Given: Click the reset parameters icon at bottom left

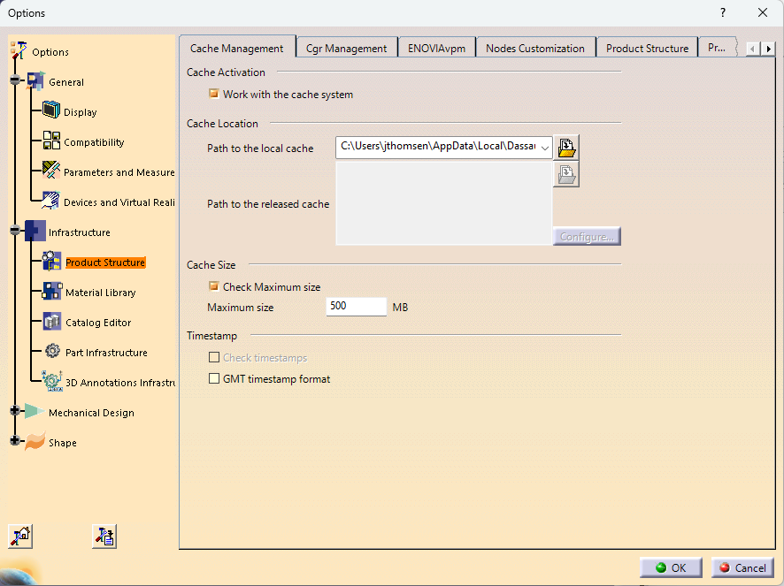Looking at the screenshot, I should pyautogui.click(x=20, y=537).
